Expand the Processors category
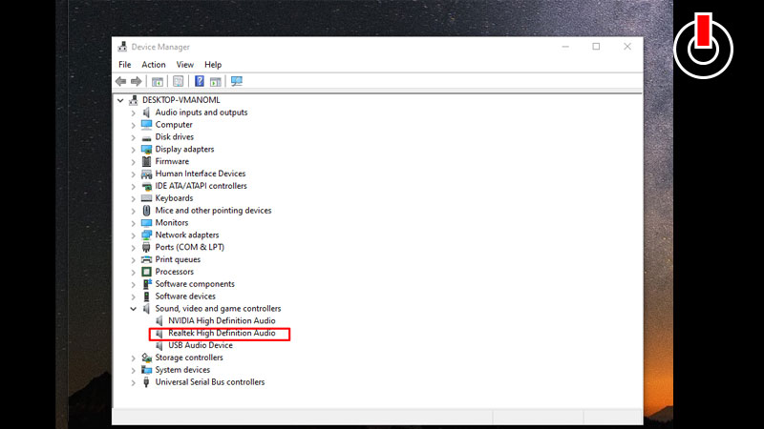The width and height of the screenshot is (764, 429). [133, 272]
